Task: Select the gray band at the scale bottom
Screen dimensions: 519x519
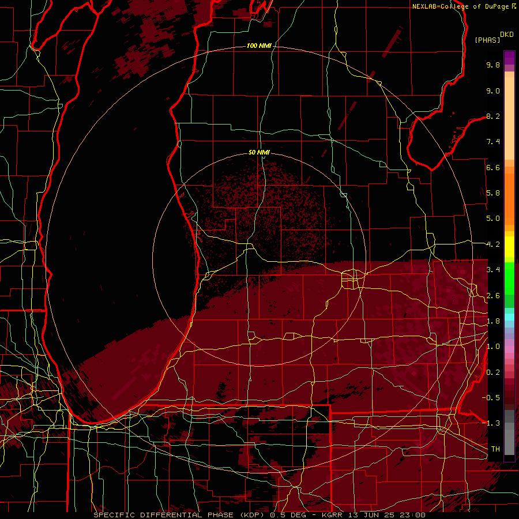Action: (x=509, y=432)
